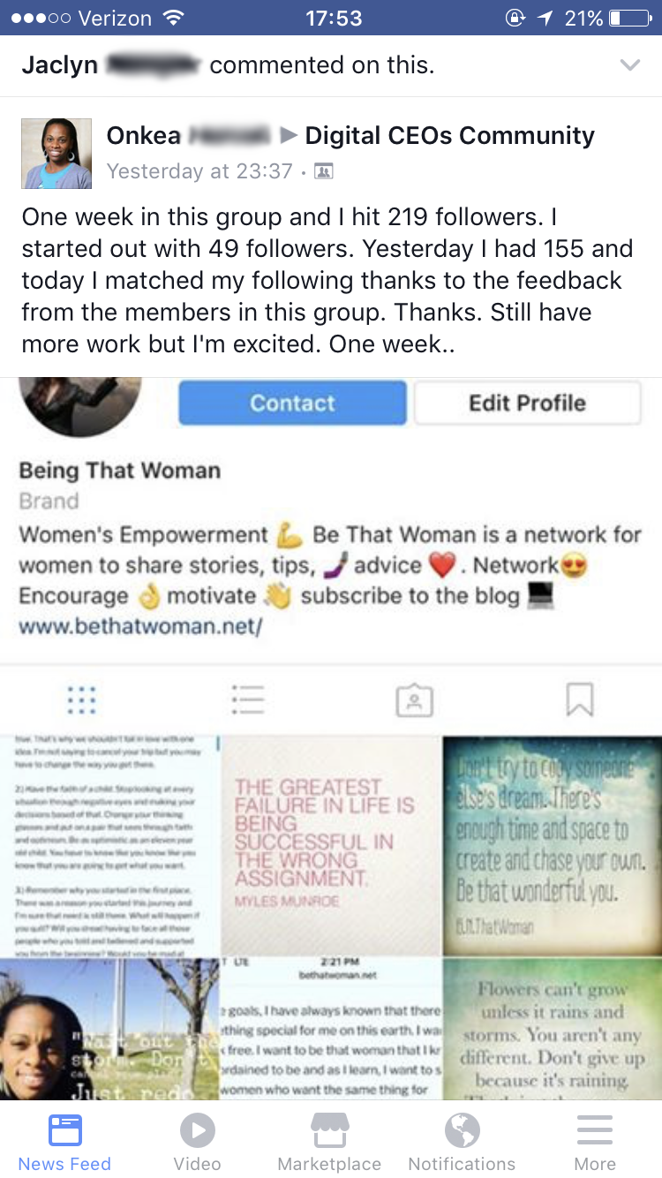
Task: Select the list view icon
Action: 248,699
